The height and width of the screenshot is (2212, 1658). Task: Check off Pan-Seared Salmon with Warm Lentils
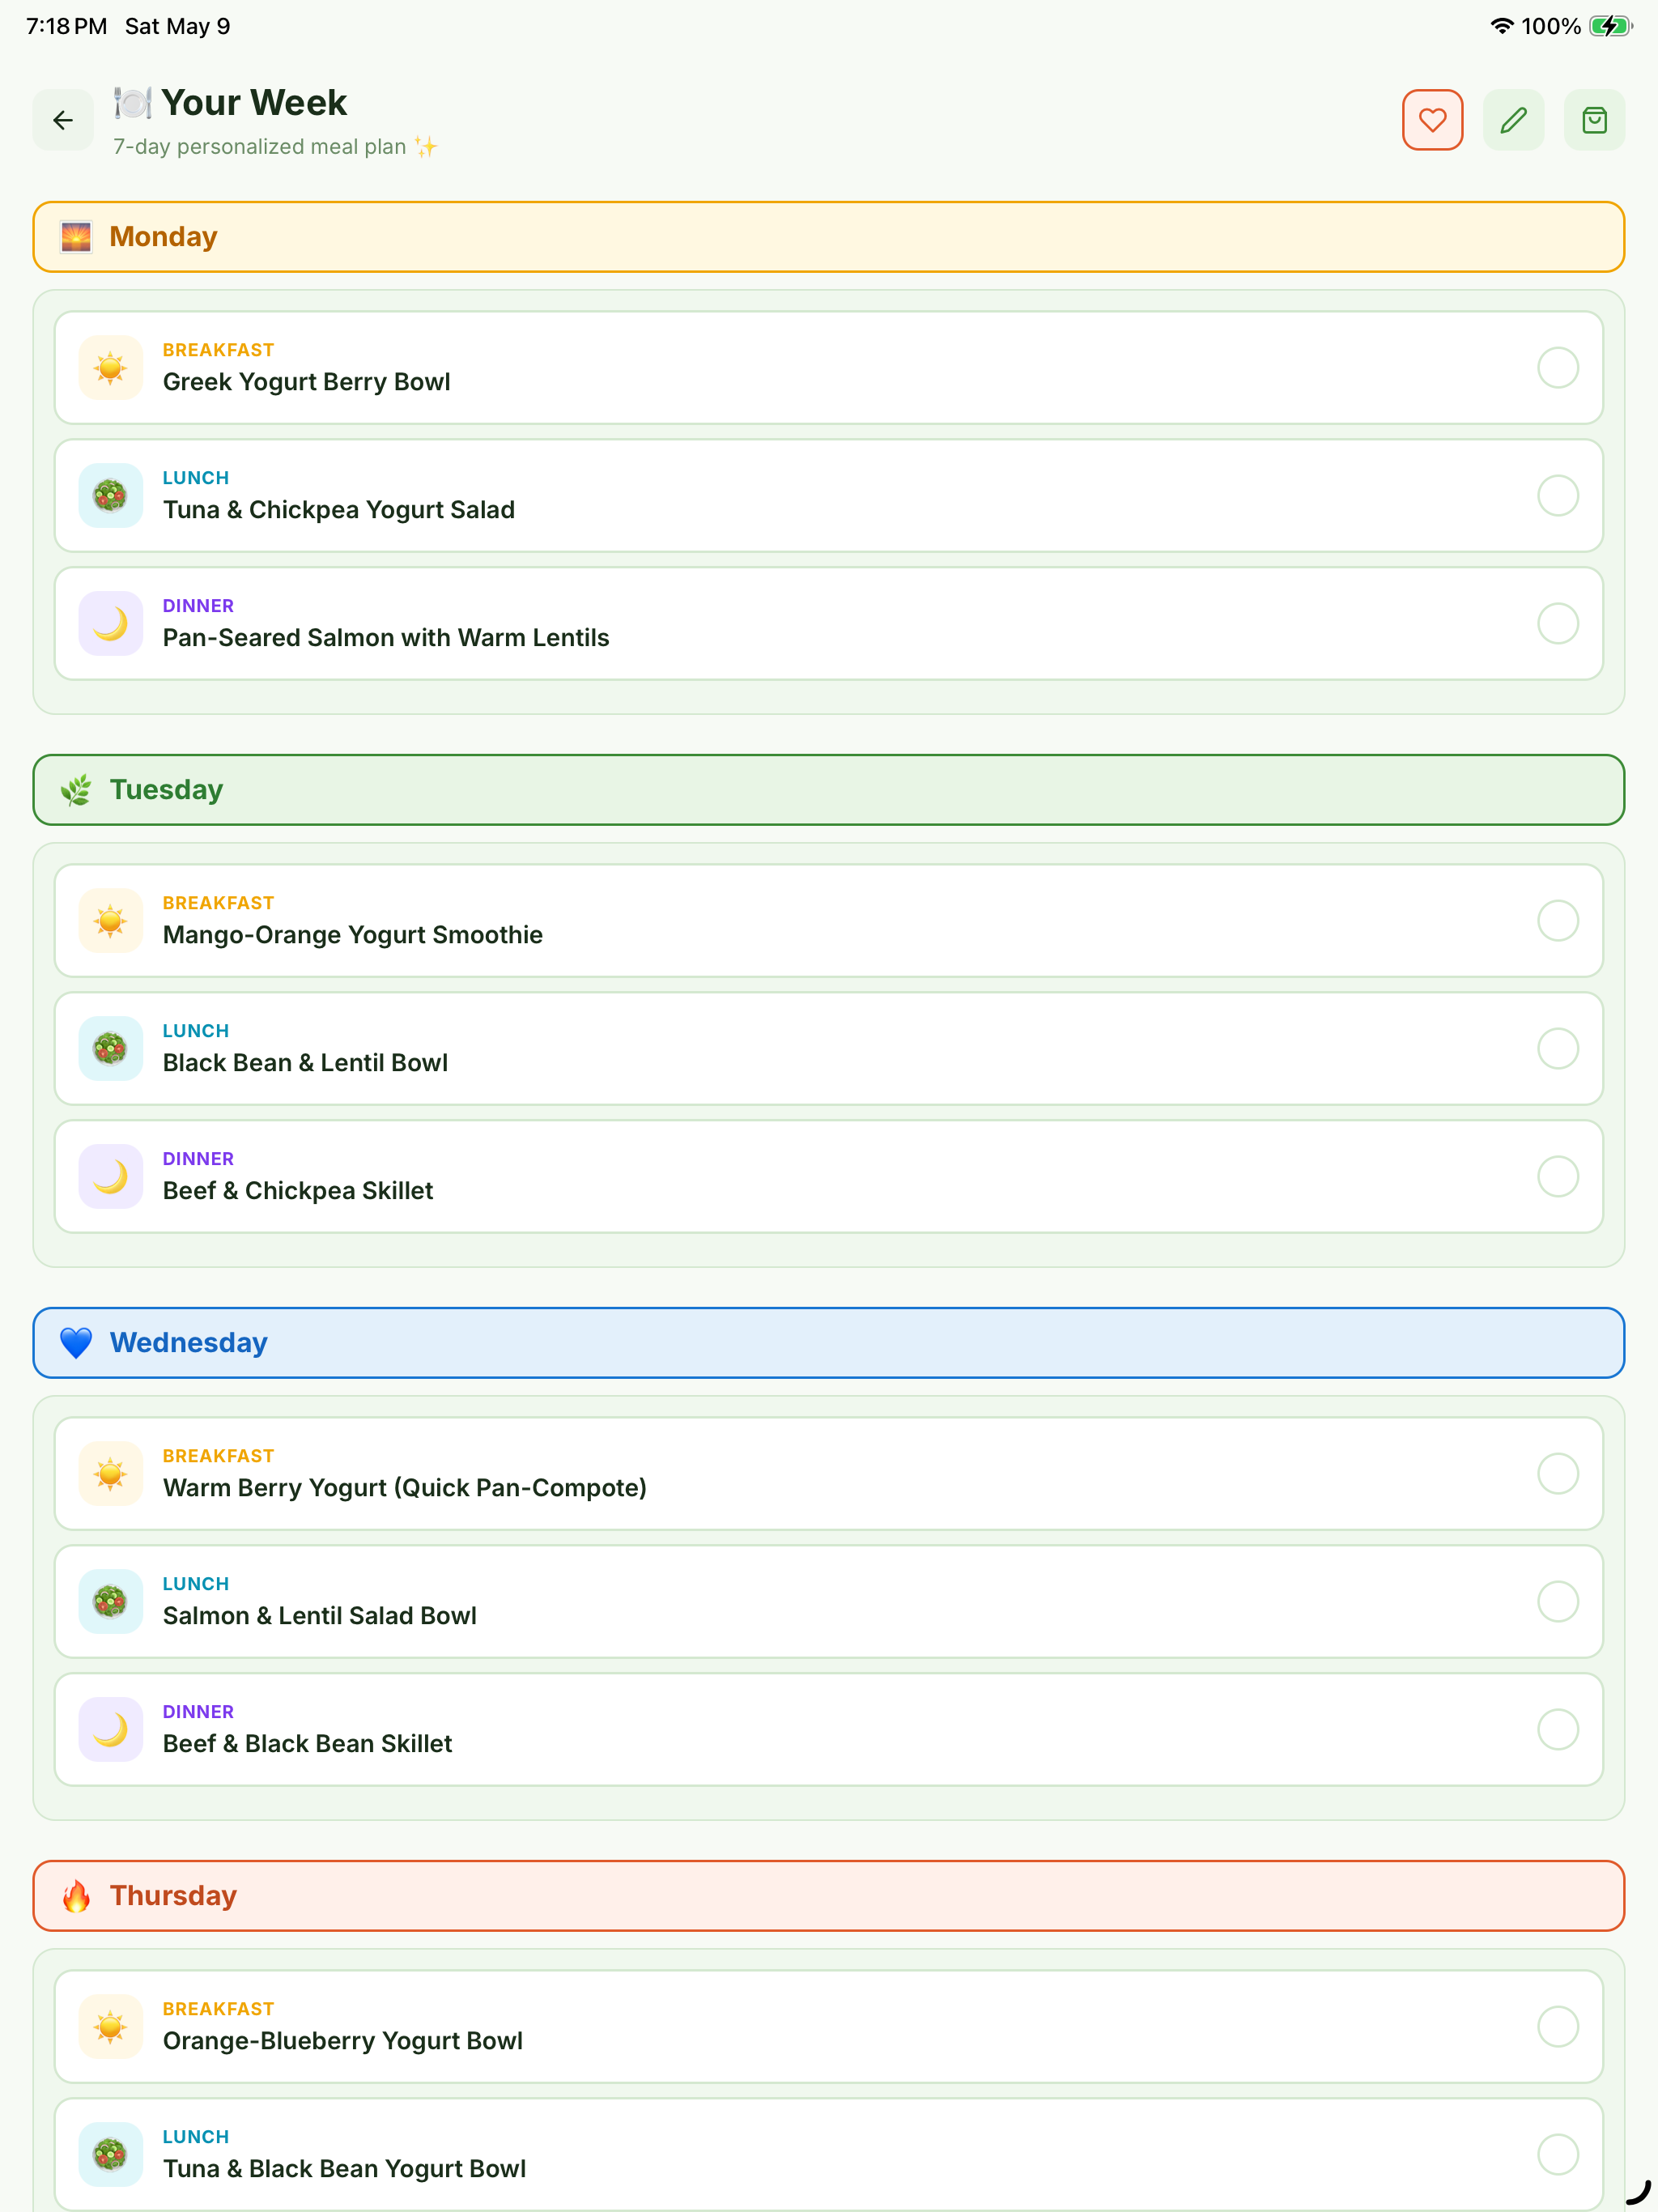coord(1558,624)
